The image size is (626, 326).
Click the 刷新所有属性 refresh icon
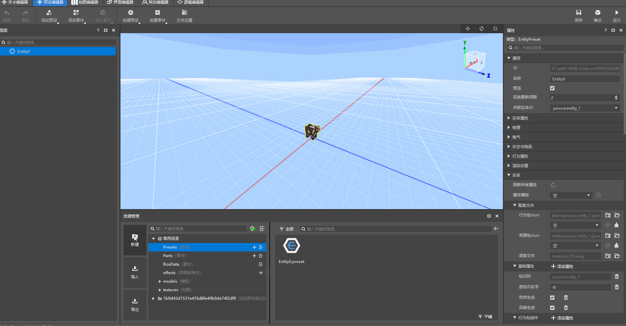(x=553, y=185)
